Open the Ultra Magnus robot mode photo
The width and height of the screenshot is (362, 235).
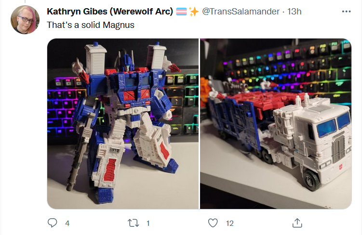[123, 124]
